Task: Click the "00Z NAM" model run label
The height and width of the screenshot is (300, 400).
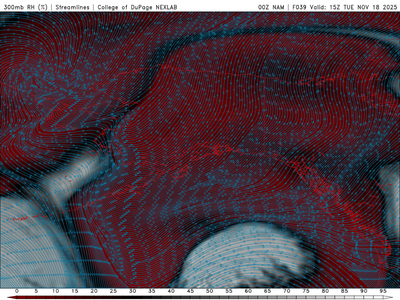Action: click(x=271, y=7)
